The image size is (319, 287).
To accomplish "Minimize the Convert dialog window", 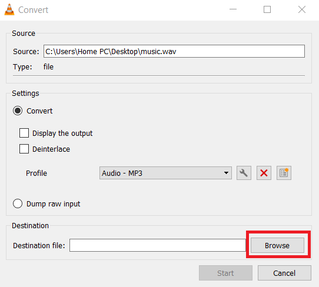I will click(x=233, y=9).
